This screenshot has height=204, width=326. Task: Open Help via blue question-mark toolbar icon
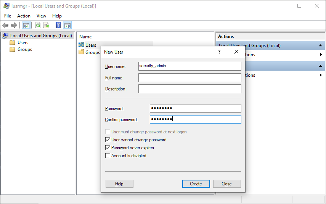pos(58,25)
